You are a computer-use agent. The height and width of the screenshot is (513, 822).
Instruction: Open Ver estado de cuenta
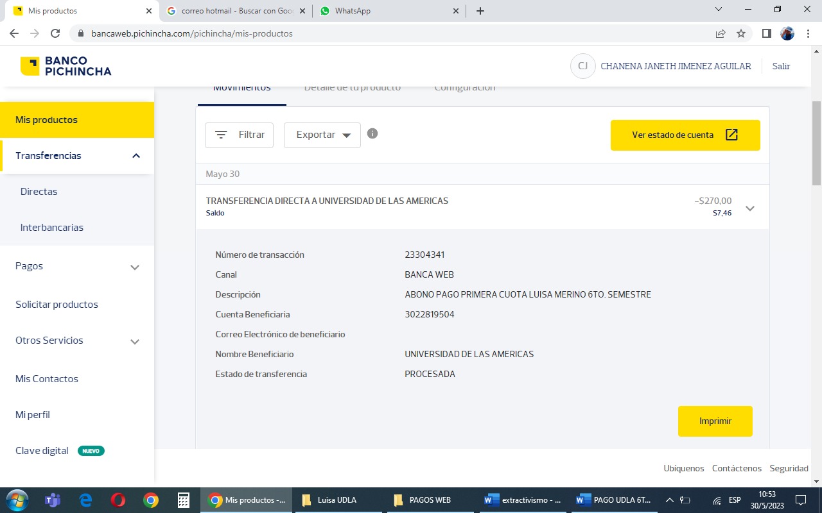click(685, 135)
